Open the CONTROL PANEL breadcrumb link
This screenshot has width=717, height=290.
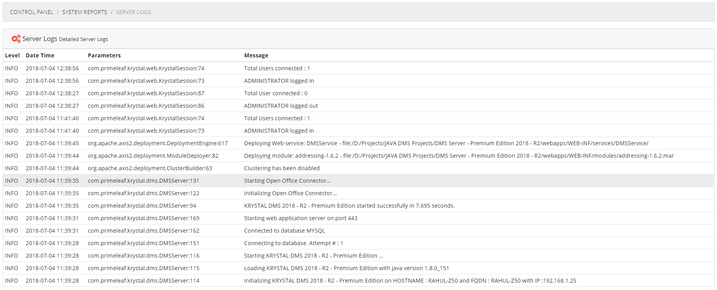pos(32,12)
